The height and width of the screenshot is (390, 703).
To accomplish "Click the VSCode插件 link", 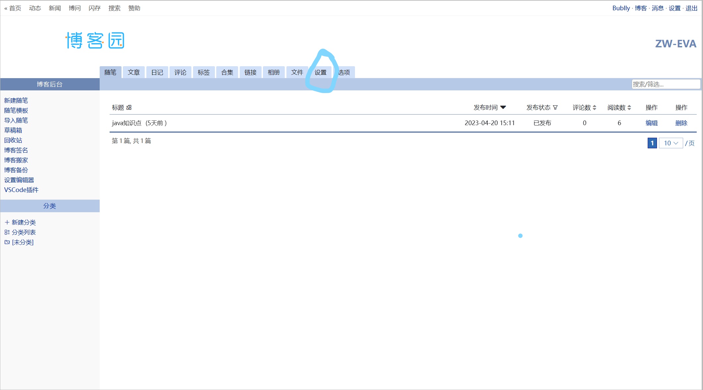I will tap(21, 190).
